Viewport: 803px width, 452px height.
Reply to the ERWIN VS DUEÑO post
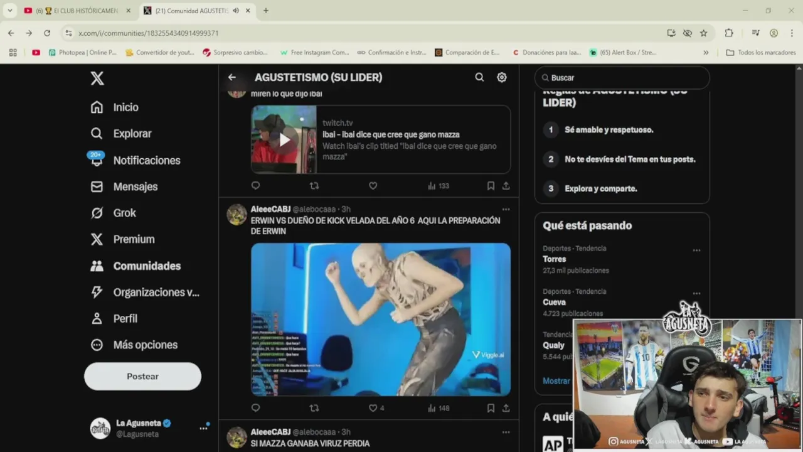[255, 408]
